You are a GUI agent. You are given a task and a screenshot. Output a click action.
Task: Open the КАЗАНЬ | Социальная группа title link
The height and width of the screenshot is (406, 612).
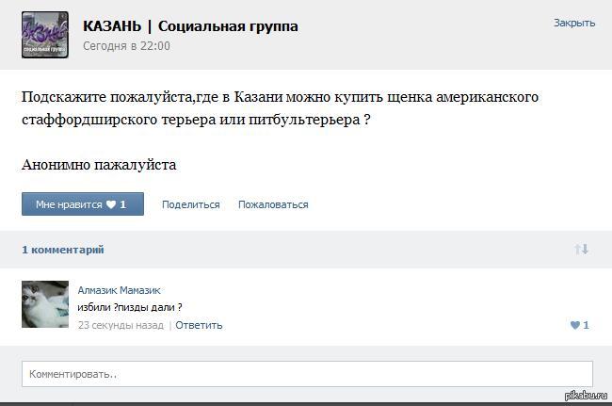190,26
